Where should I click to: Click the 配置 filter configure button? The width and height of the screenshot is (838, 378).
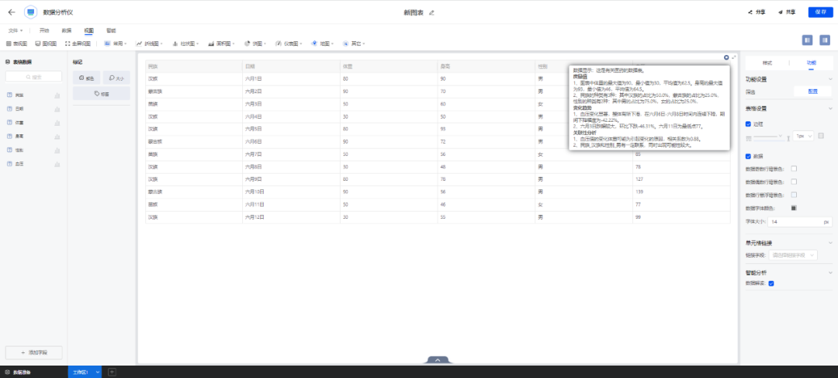click(813, 92)
